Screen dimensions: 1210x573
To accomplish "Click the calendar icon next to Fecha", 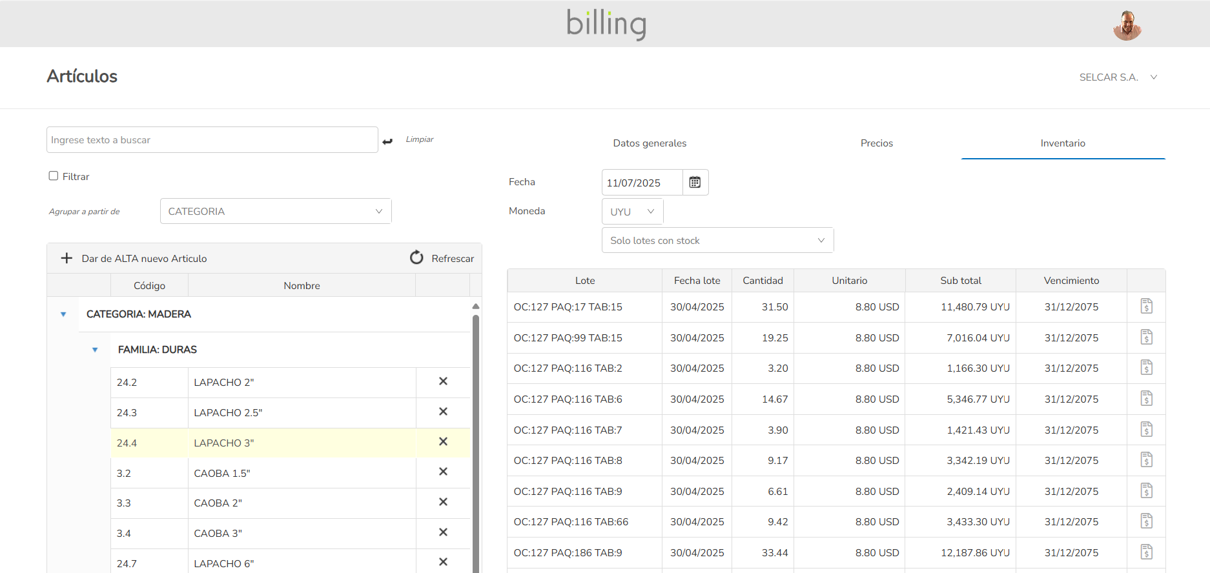I will pos(695,183).
